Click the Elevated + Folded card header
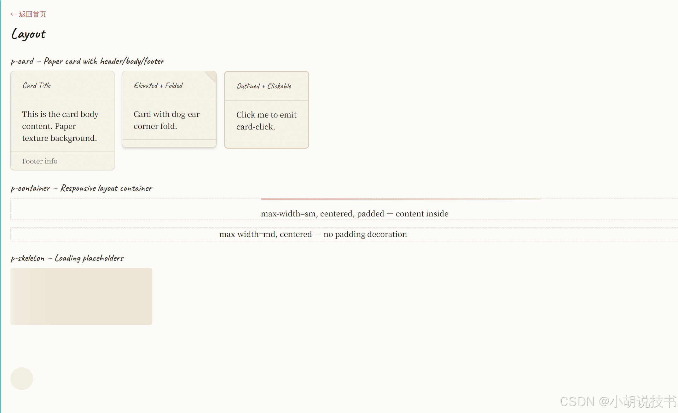The image size is (678, 413). pyautogui.click(x=158, y=85)
